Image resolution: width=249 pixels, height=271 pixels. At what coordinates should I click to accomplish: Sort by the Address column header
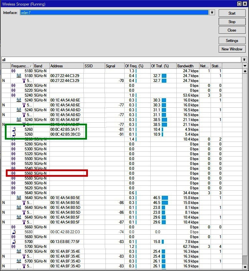coord(67,66)
